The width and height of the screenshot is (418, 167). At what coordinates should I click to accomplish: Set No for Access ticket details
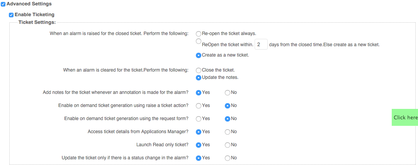tap(228, 132)
